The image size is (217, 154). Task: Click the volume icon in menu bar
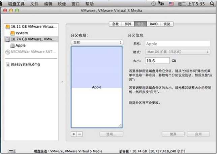tap(162, 4)
